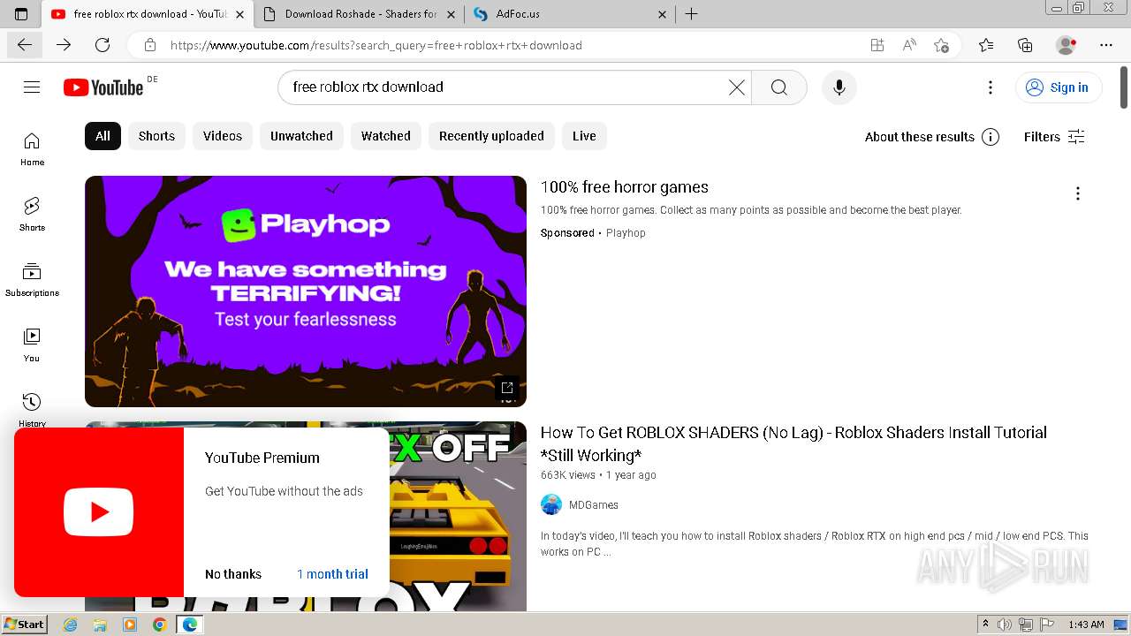Show hidden system tray icons
Image resolution: width=1131 pixels, height=636 pixels.
click(x=986, y=625)
